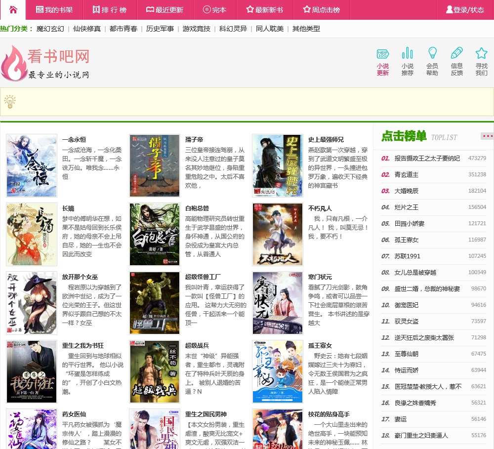Open the 仙侠修真 category
This screenshot has width=494, height=449.
(87, 29)
